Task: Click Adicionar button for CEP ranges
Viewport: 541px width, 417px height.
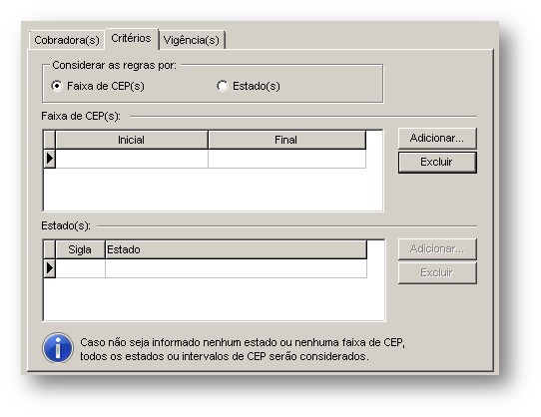Action: [x=437, y=138]
